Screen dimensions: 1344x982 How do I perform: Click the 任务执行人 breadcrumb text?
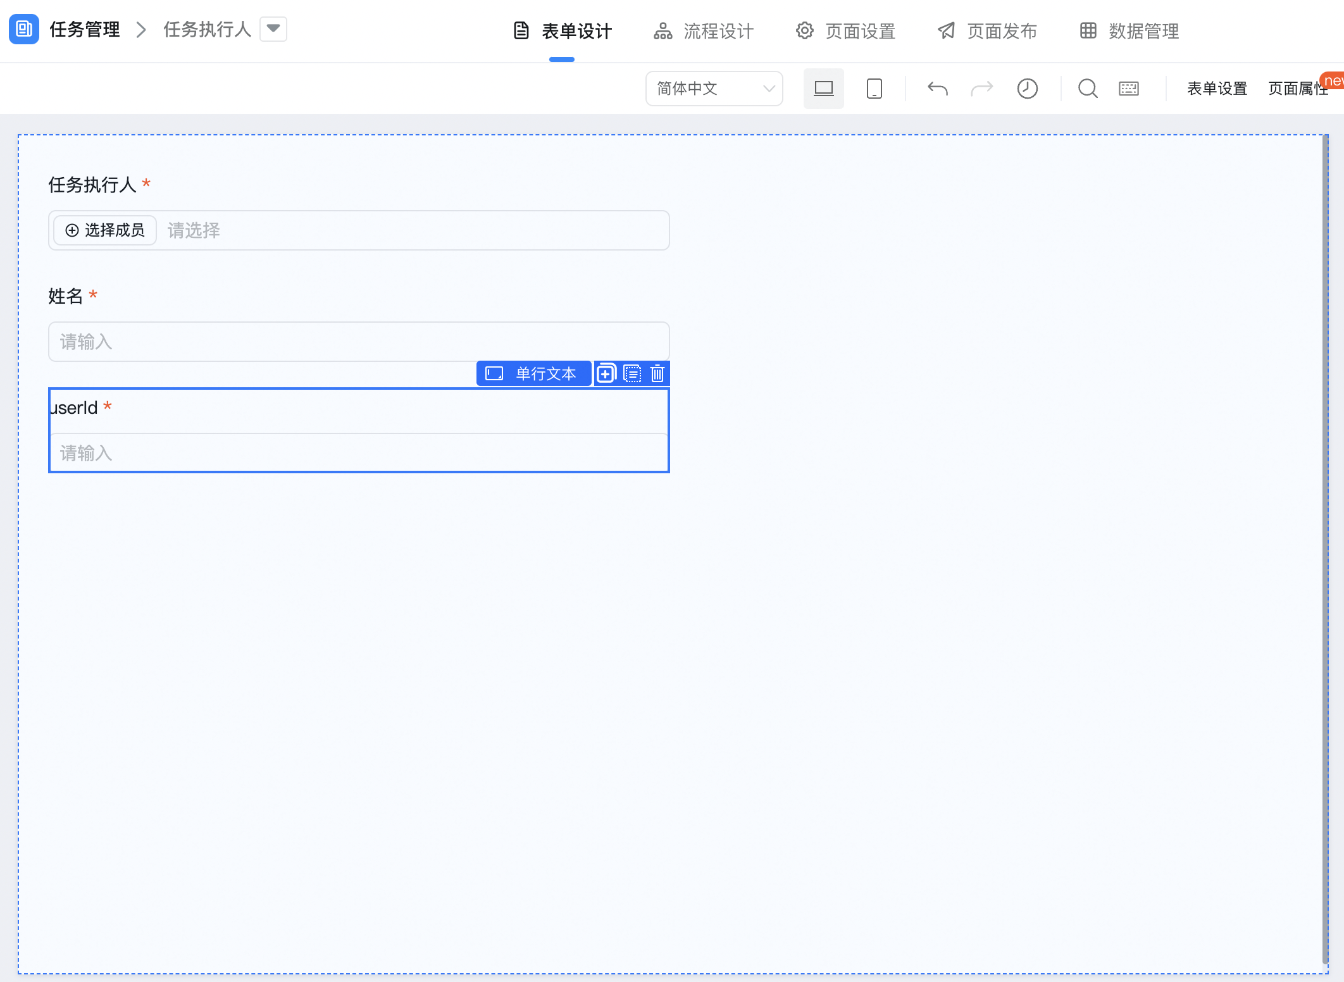coord(208,30)
